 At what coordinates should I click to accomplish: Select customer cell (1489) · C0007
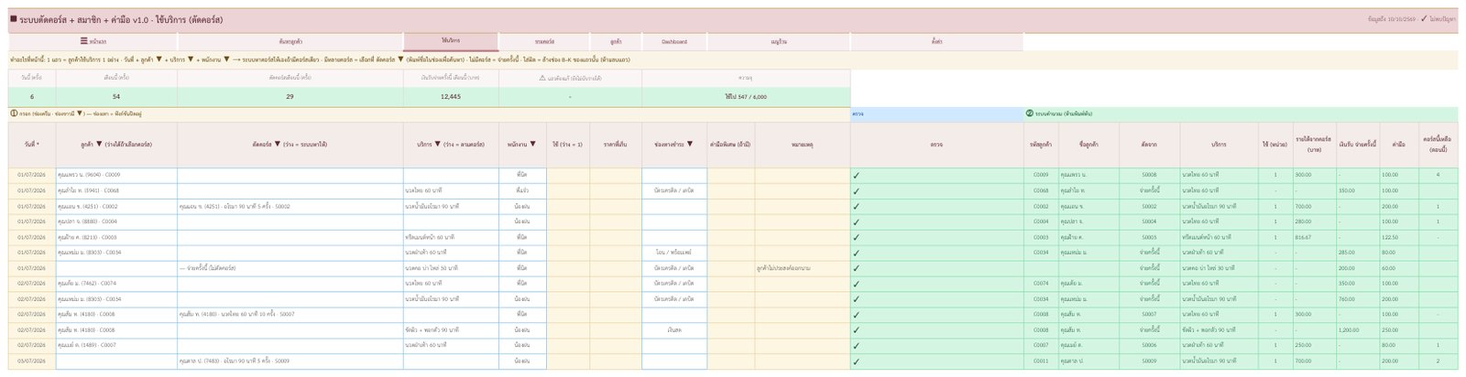point(116,345)
